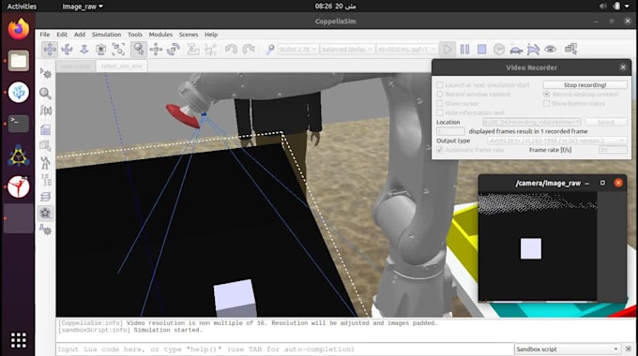
Task: Open the Help menu
Action: (211, 35)
